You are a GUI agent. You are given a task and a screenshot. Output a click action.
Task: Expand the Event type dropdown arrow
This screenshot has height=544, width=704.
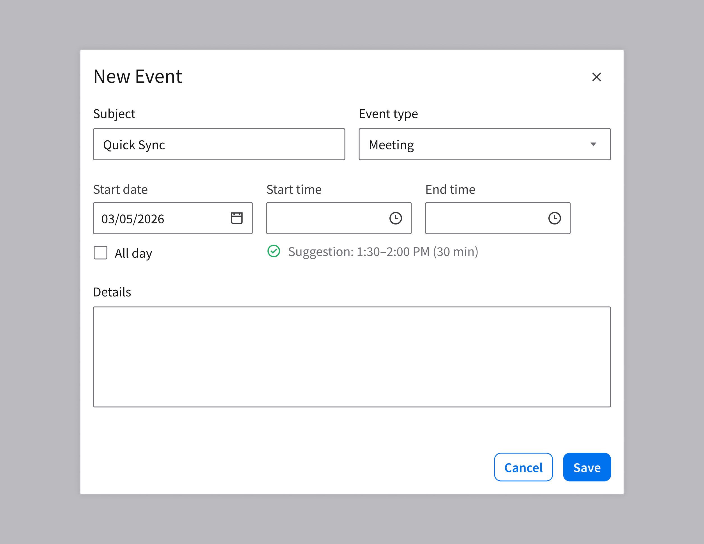[593, 144]
